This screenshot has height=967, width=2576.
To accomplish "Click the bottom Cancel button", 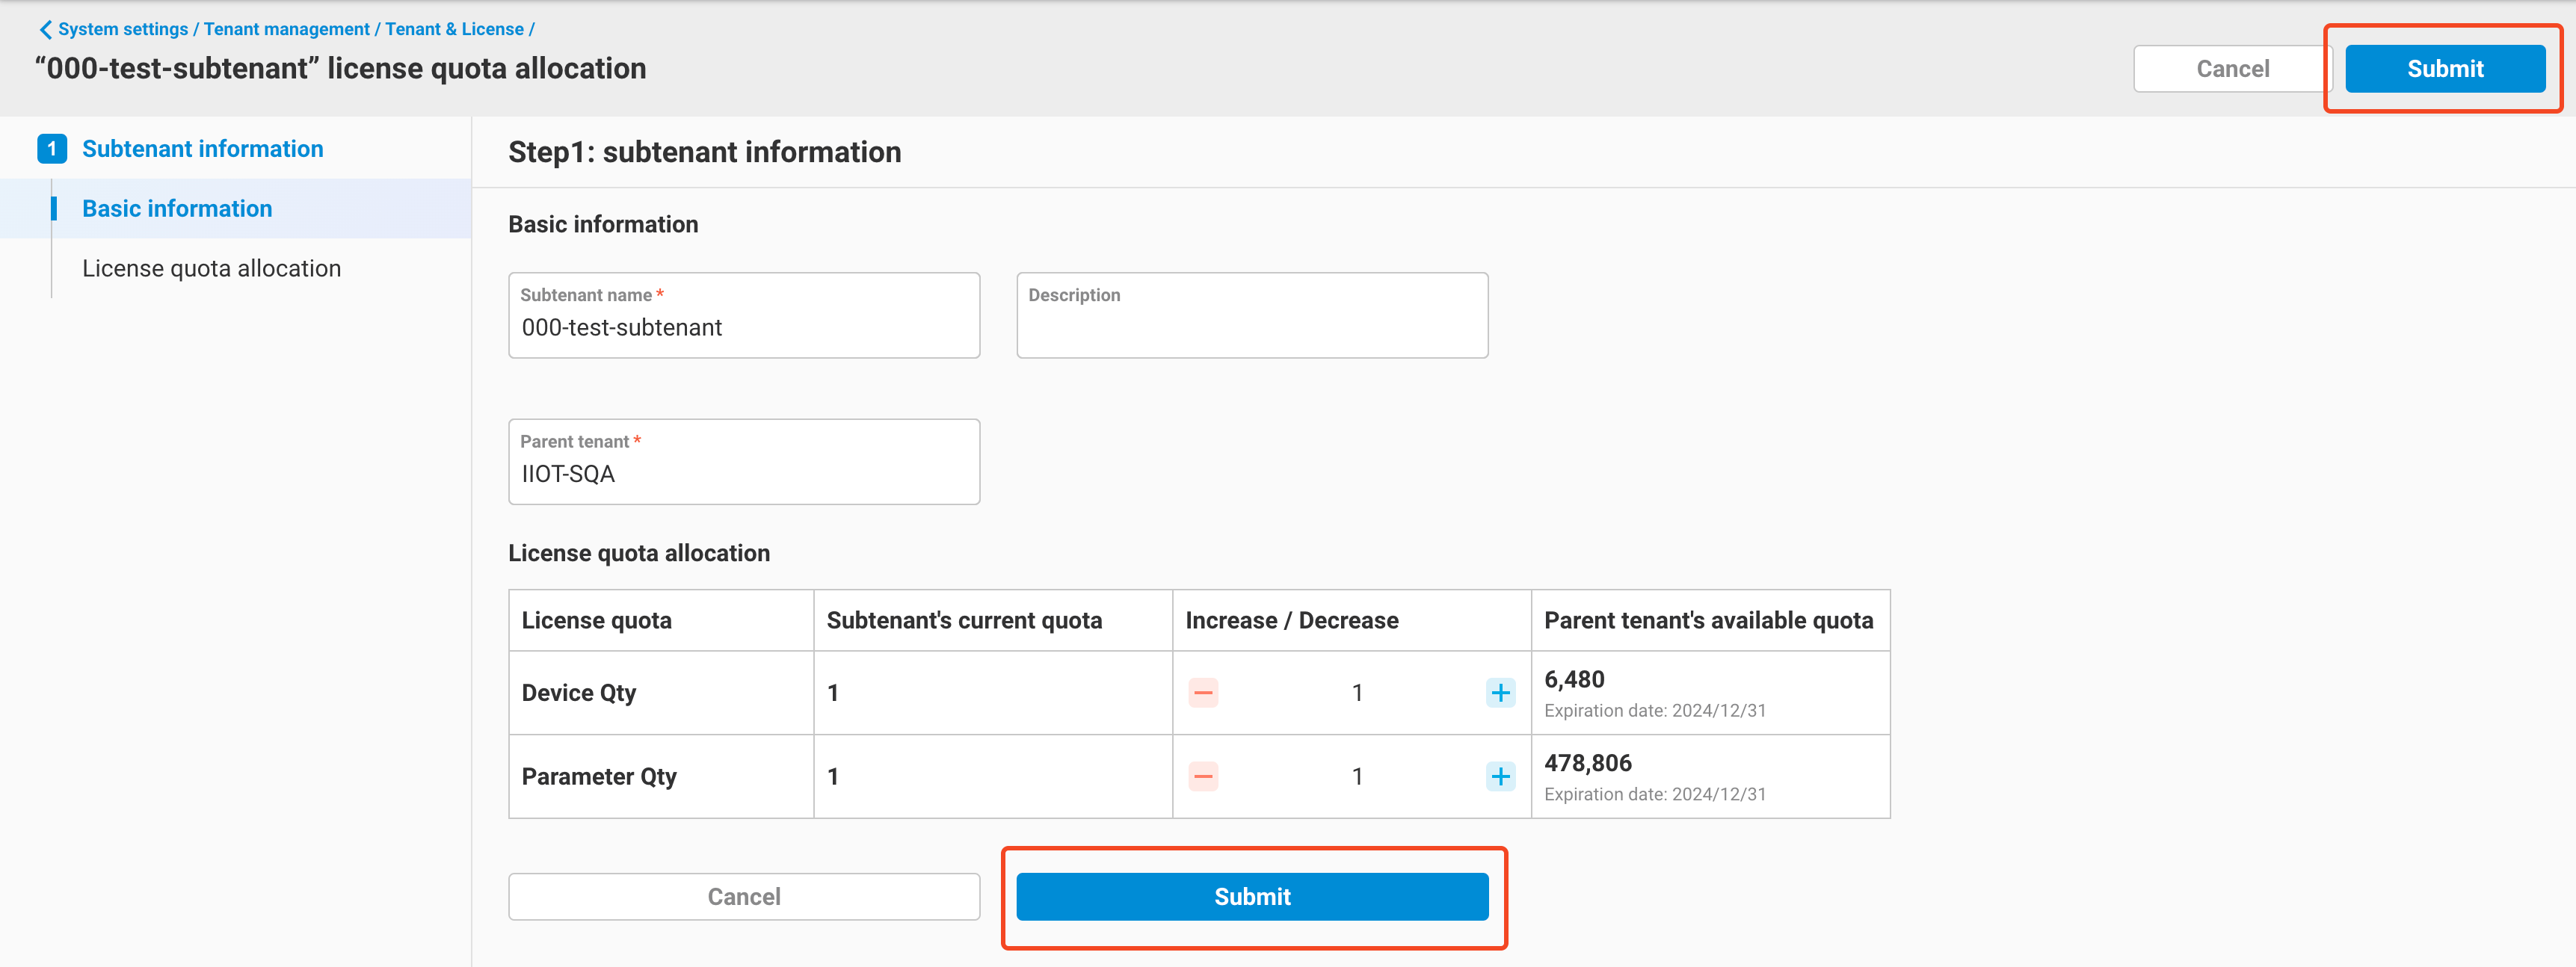I will pyautogui.click(x=744, y=896).
